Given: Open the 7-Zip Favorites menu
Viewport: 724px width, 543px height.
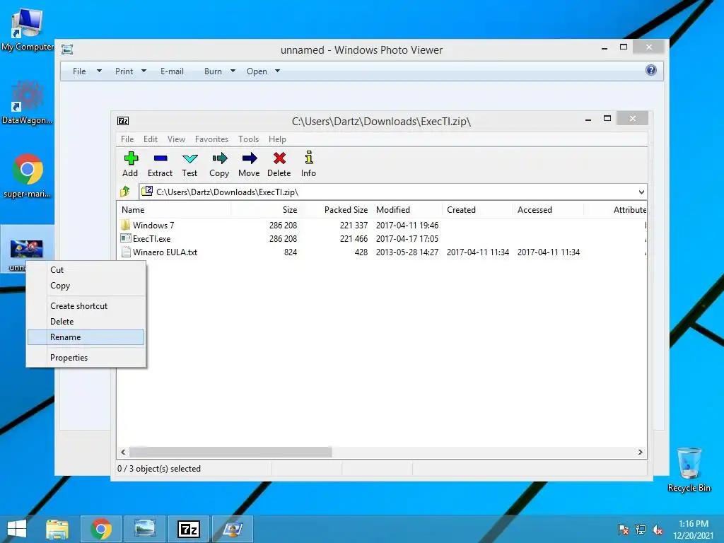Looking at the screenshot, I should (211, 139).
